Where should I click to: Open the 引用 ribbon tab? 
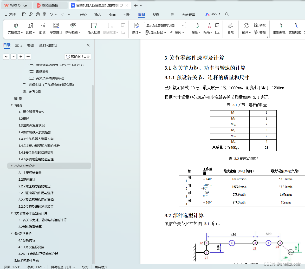[127, 14]
